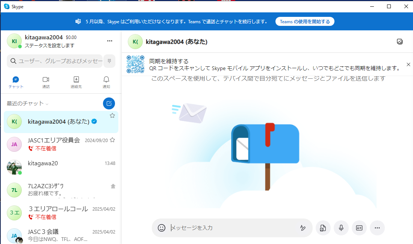This screenshot has width=413, height=244.
Task: Open the profile more options ellipsis
Action: [110, 41]
